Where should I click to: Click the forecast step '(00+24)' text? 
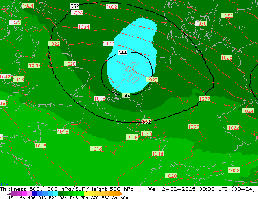(243, 189)
